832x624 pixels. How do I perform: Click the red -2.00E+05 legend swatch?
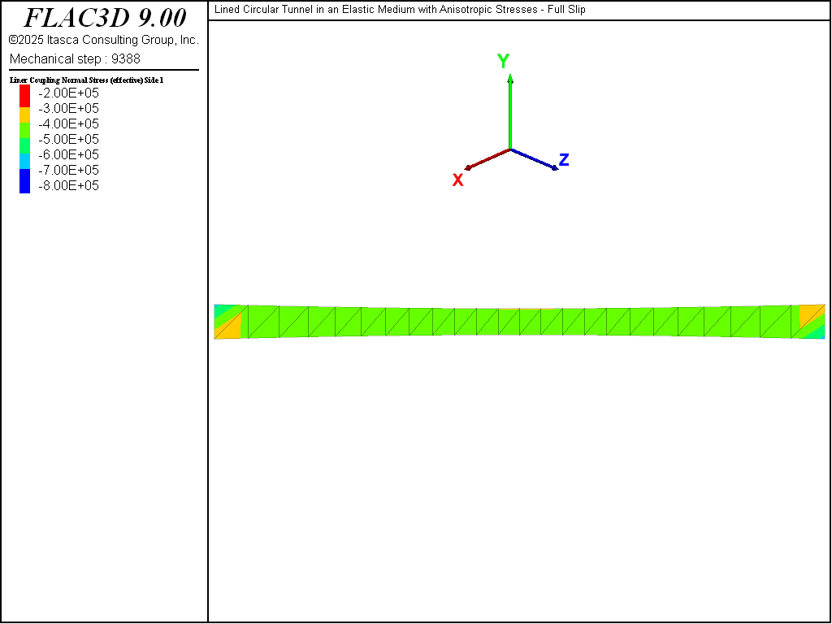(x=24, y=96)
